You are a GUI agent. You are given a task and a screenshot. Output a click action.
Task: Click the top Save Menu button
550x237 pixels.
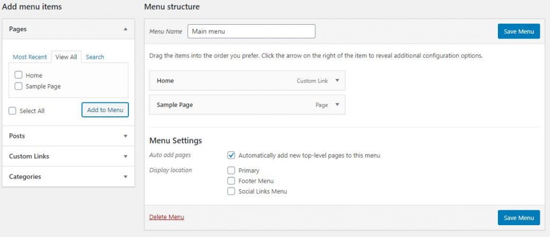click(519, 32)
